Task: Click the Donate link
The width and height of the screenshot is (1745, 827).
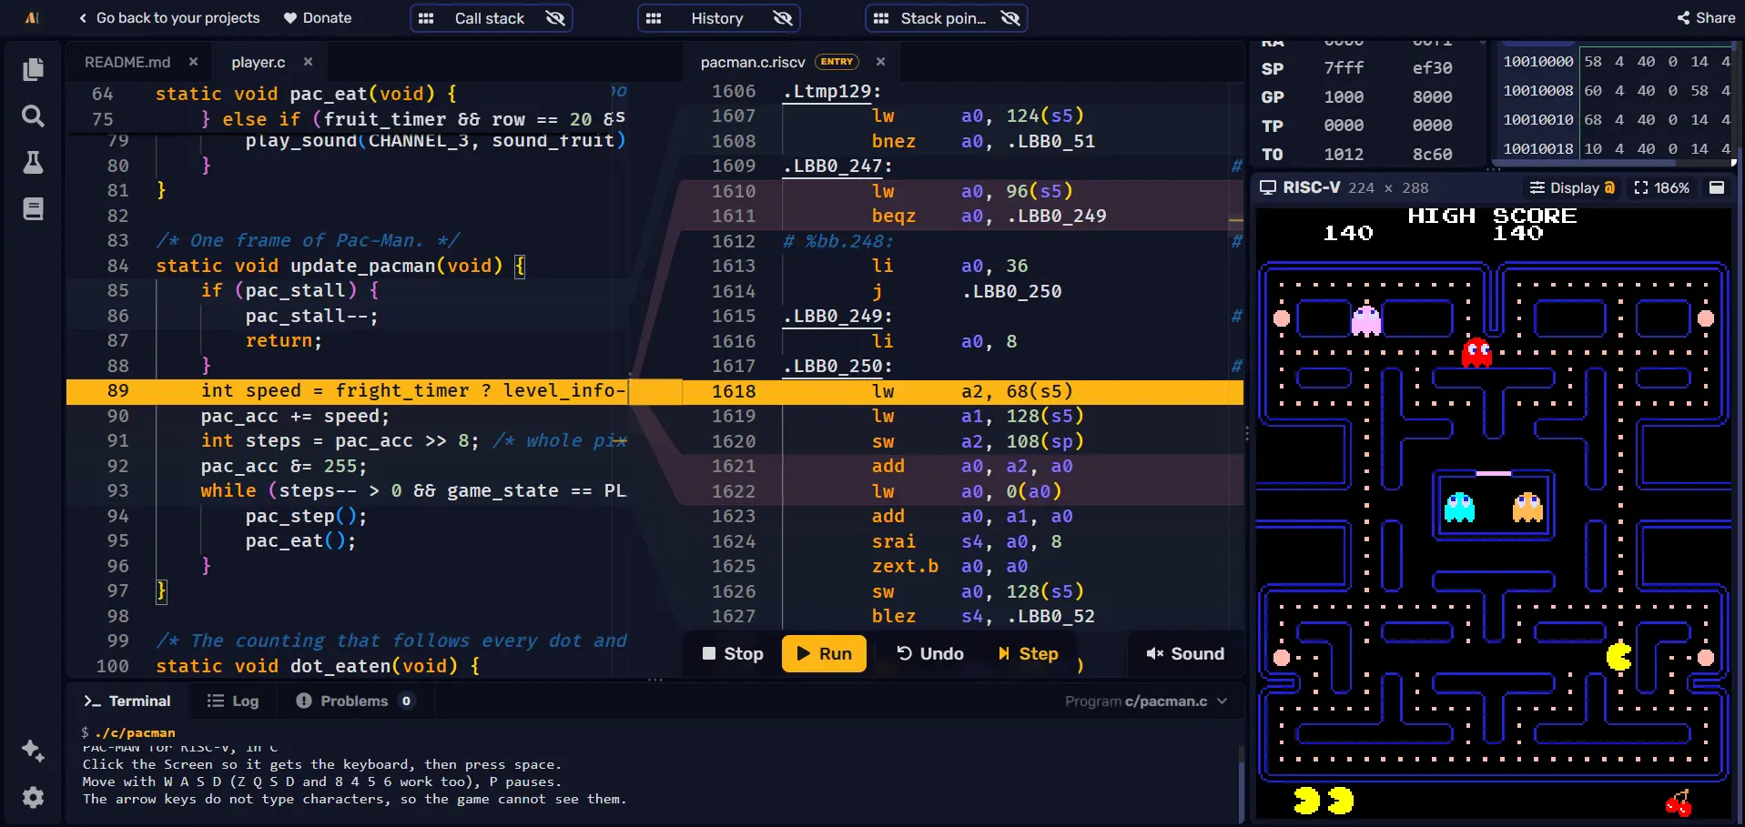Action: tap(318, 18)
